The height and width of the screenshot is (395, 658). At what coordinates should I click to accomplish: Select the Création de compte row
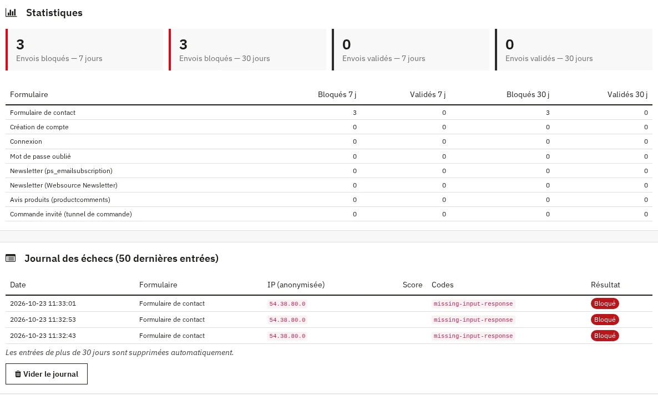point(329,127)
